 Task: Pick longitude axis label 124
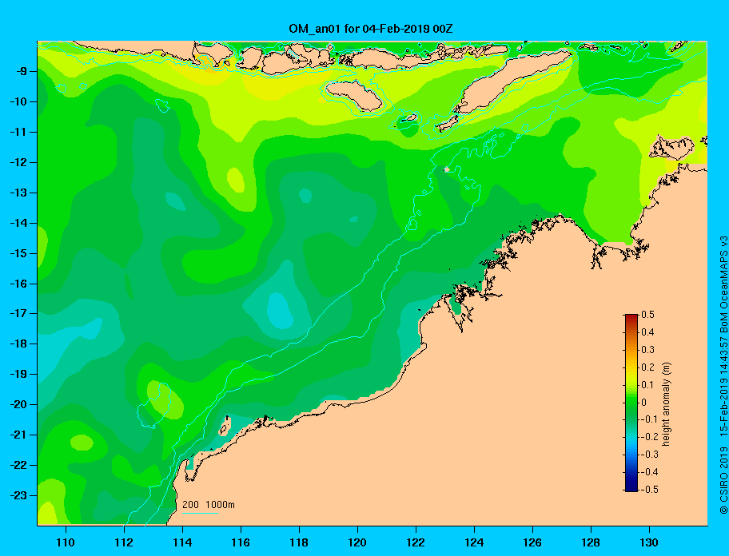(474, 542)
